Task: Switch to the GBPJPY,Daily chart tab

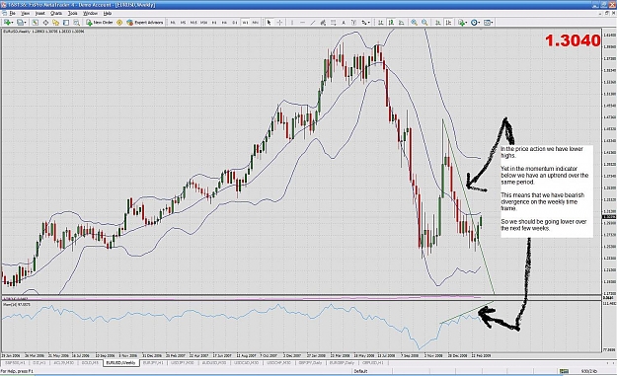Action: tap(310, 362)
